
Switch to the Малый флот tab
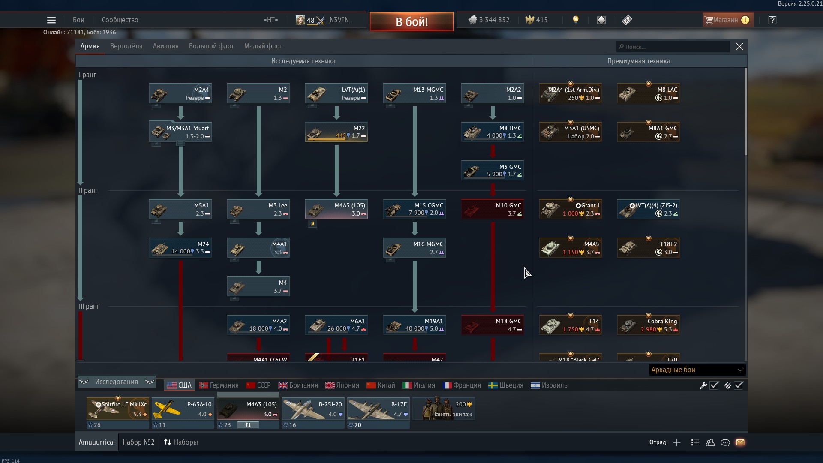[x=263, y=46]
